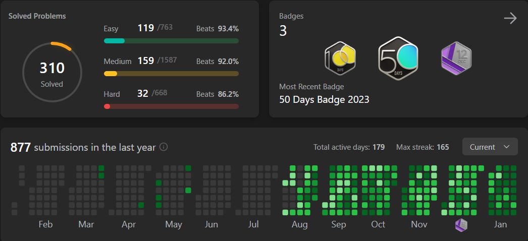Click the Jan month label in the heatmap
The width and height of the screenshot is (528, 241).
[x=500, y=224]
